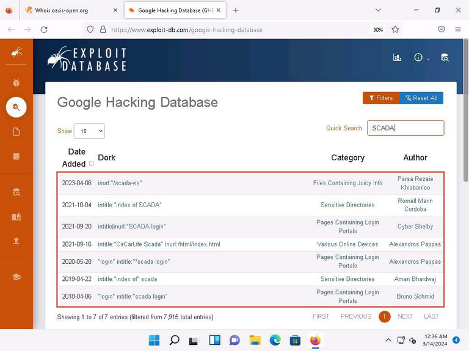Open author Romell Marin Cordoba
Screen dimensions: 469x351
415,205
